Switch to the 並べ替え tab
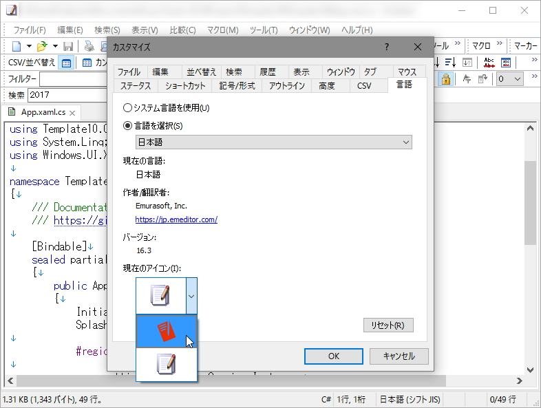Viewport: 541px width, 408px height. click(202, 72)
